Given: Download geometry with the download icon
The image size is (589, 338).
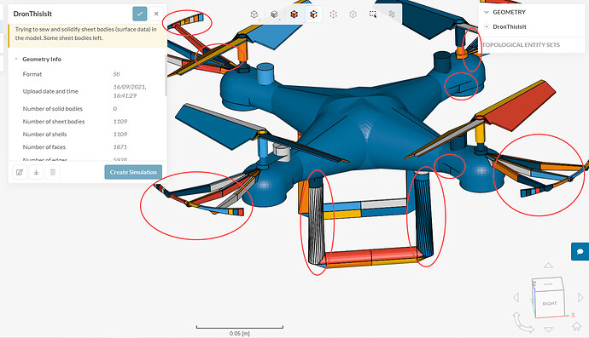Looking at the screenshot, I should coord(36,172).
